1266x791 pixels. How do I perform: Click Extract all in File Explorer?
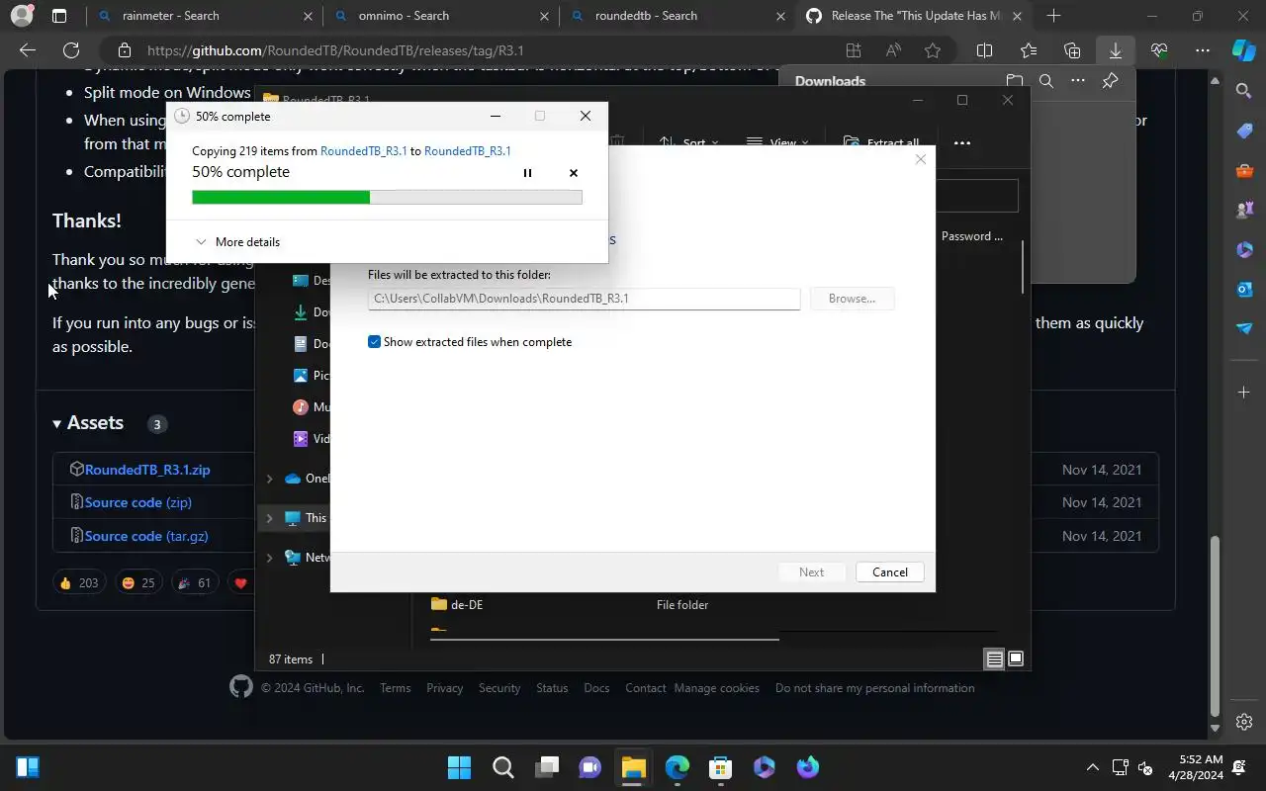point(881,143)
